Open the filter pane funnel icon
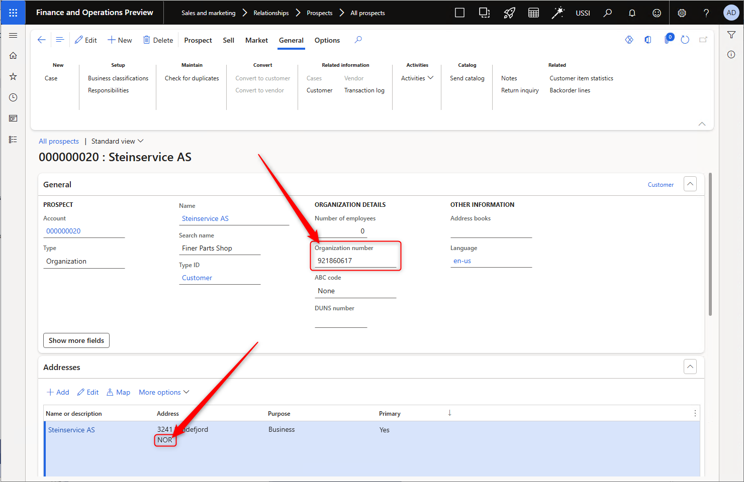The height and width of the screenshot is (482, 744). [x=731, y=35]
